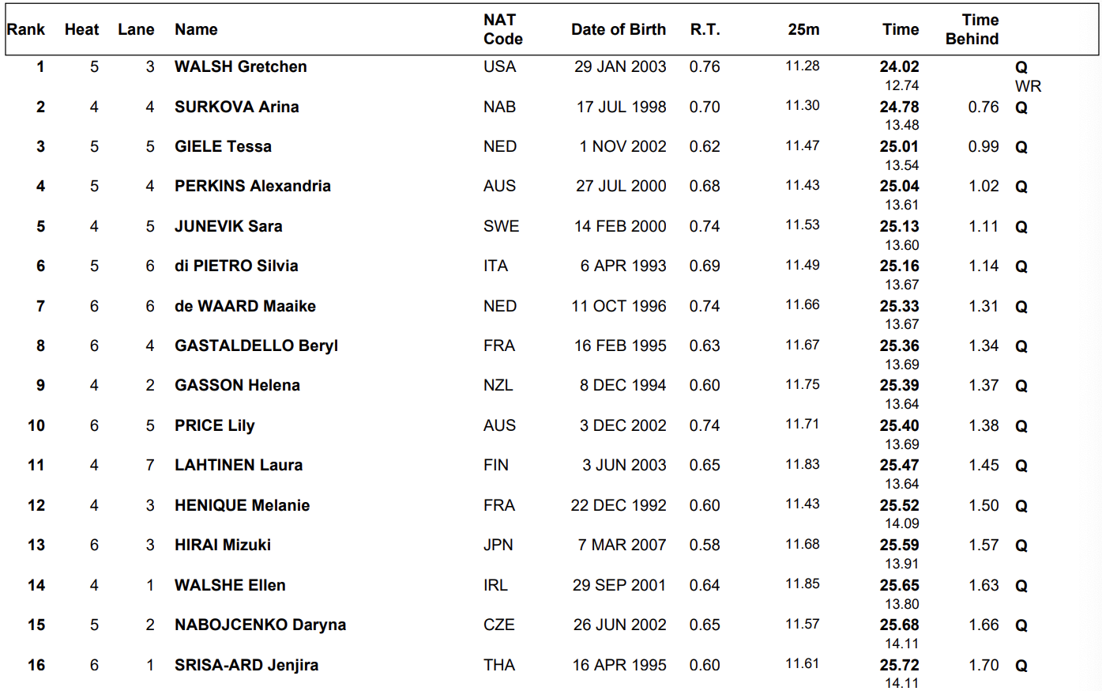Click GASTALDELLO Beryl's name
Image resolution: width=1102 pixels, height=691 pixels.
pyautogui.click(x=256, y=345)
